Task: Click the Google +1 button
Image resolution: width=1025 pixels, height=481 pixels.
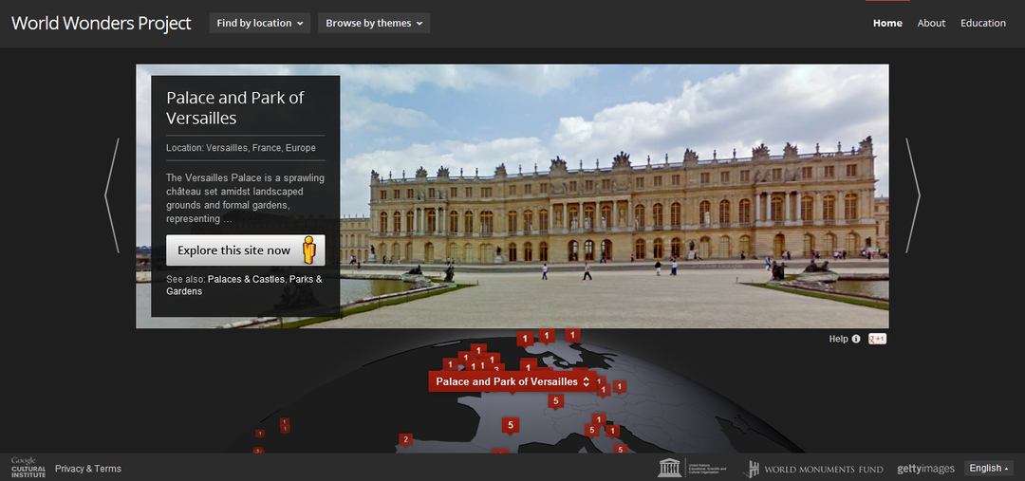Action: [x=877, y=340]
